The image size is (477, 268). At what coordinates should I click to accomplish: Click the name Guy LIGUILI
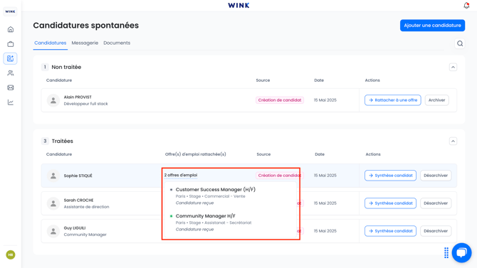tap(75, 228)
